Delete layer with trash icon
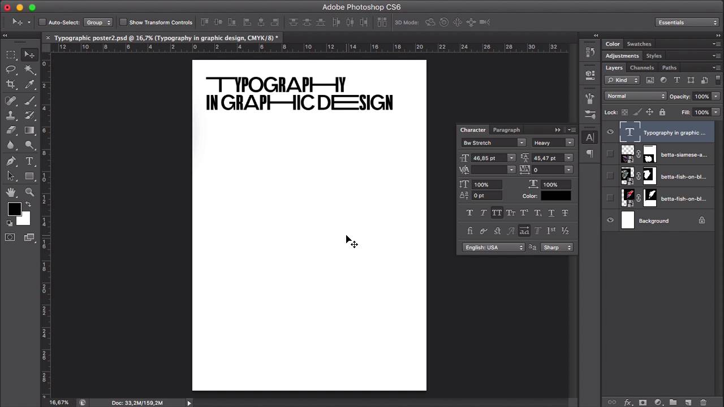The height and width of the screenshot is (407, 724). pyautogui.click(x=704, y=402)
